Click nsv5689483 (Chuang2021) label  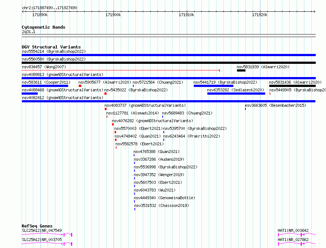point(187,113)
